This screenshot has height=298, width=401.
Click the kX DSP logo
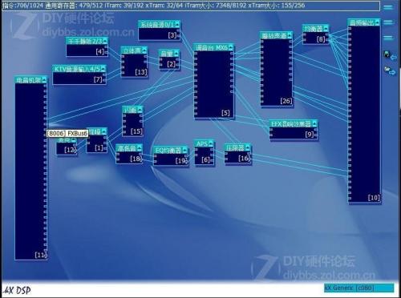(17, 290)
